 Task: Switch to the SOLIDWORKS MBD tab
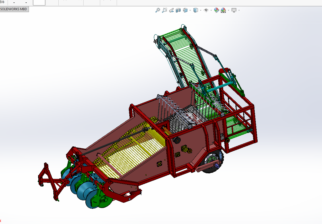coord(13,9)
